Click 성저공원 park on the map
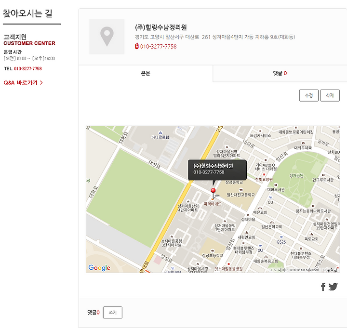 296,176
